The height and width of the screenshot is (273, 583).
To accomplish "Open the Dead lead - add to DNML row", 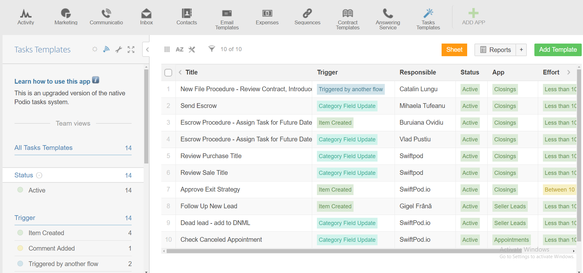I will point(215,223).
